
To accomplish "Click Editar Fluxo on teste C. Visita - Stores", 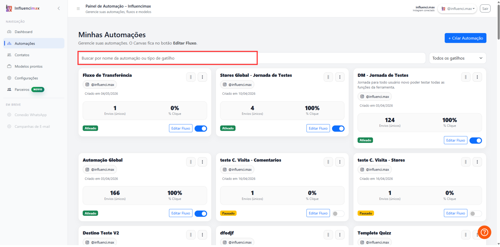I will (x=456, y=213).
